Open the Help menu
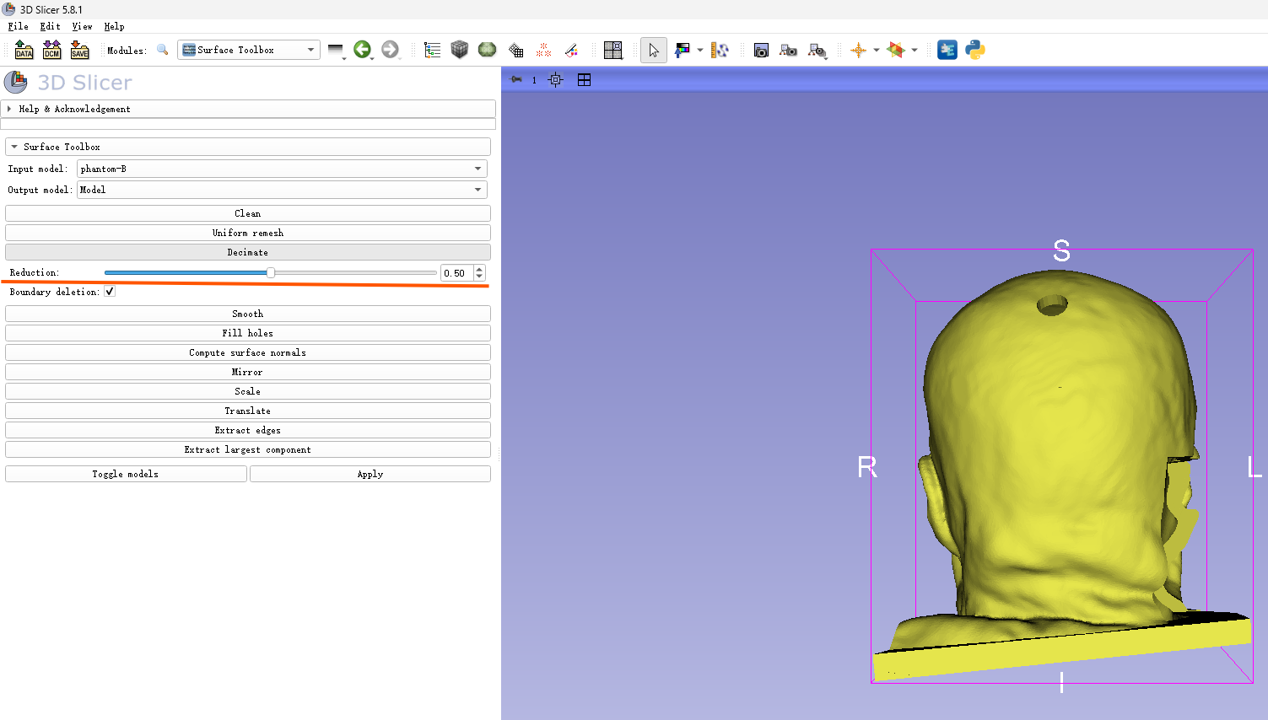Screen dimensions: 1268x720 [x=114, y=26]
